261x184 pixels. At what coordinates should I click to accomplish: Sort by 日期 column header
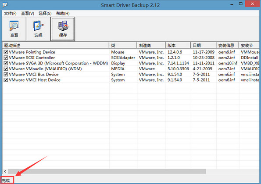[204, 45]
